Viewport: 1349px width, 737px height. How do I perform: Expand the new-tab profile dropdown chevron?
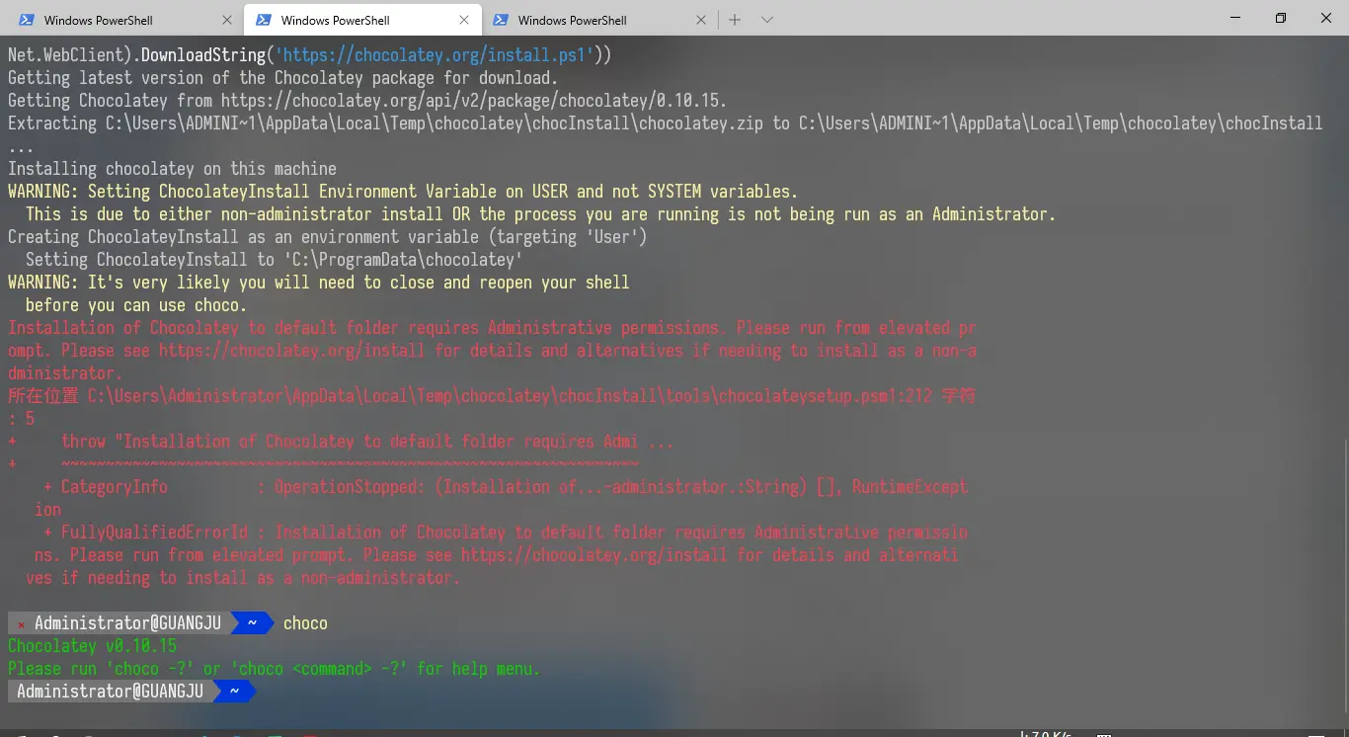click(x=767, y=20)
